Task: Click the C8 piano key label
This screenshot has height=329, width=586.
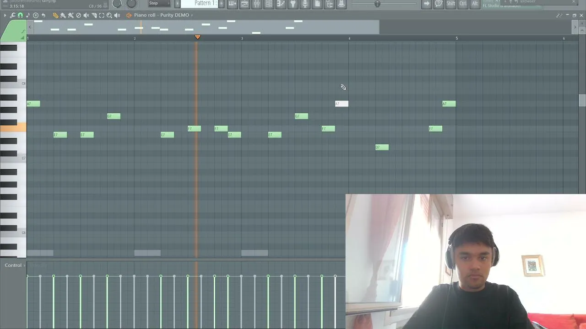Action: pyautogui.click(x=24, y=84)
